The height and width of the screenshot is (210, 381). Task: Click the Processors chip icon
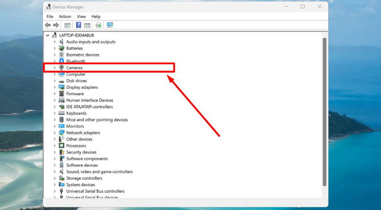tap(62, 146)
